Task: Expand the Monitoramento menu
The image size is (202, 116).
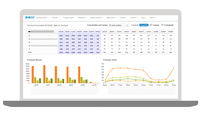Action: (x=96, y=18)
